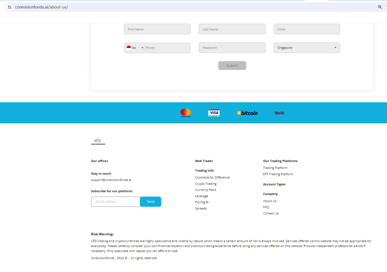The image size is (387, 272).
Task: Expand the Singapore country dropdown
Action: [307, 48]
